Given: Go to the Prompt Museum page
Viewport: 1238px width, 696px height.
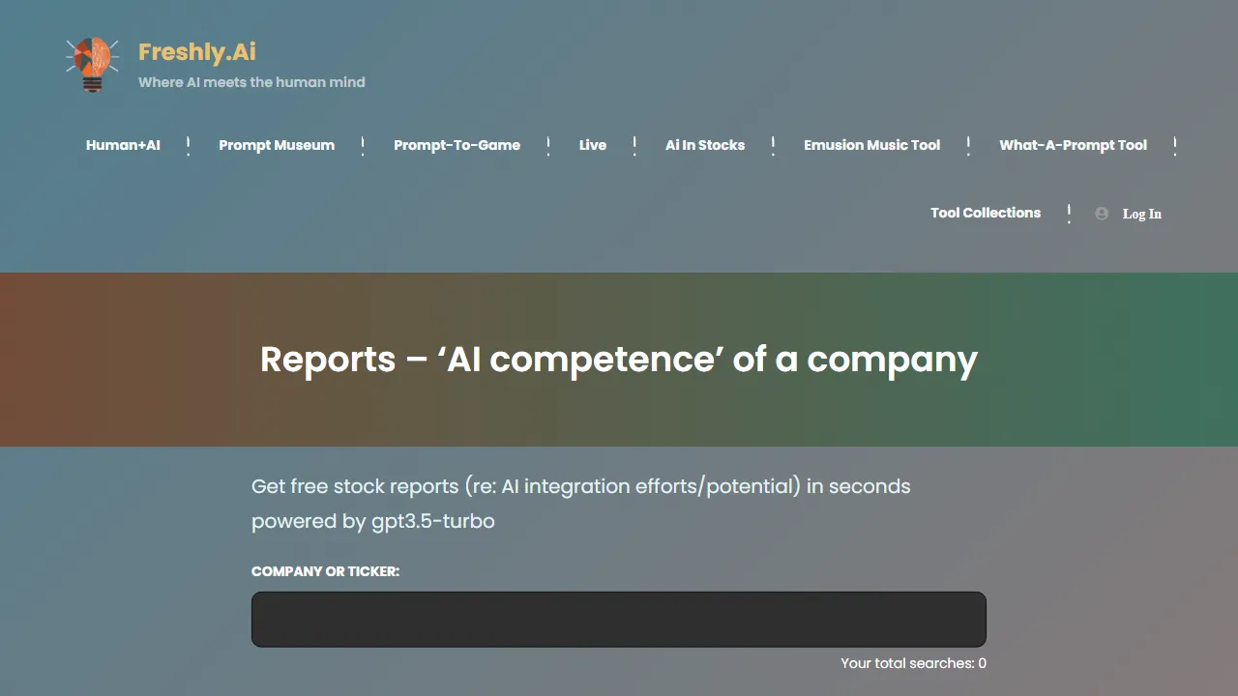Looking at the screenshot, I should tap(277, 145).
